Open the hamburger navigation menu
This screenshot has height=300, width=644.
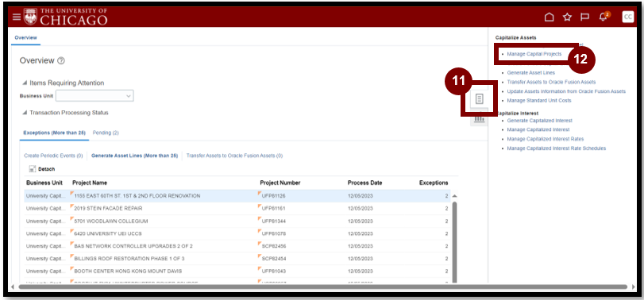tap(17, 17)
